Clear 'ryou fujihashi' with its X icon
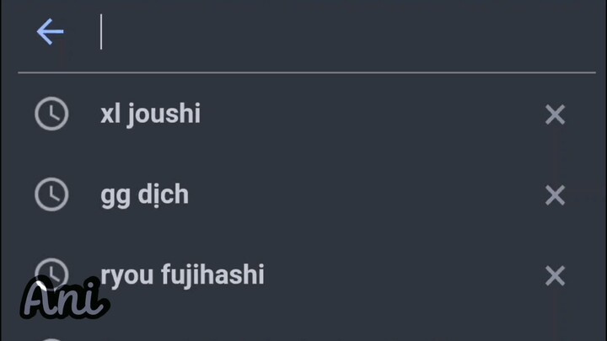This screenshot has height=341, width=607. (x=555, y=275)
